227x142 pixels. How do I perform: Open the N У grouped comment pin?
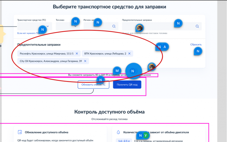pyautogui.click(x=143, y=135)
